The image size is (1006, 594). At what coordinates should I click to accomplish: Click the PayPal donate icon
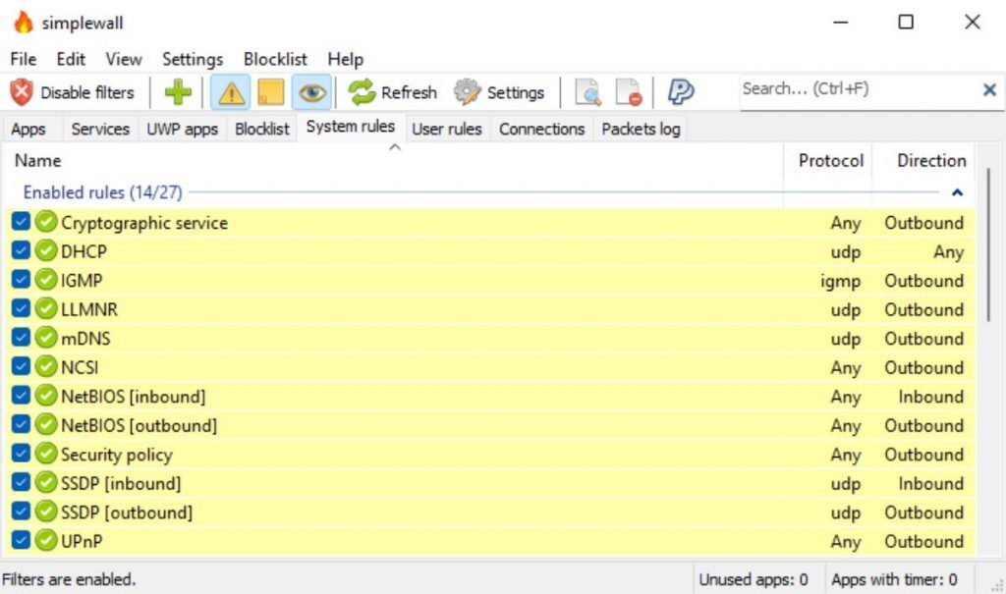680,91
